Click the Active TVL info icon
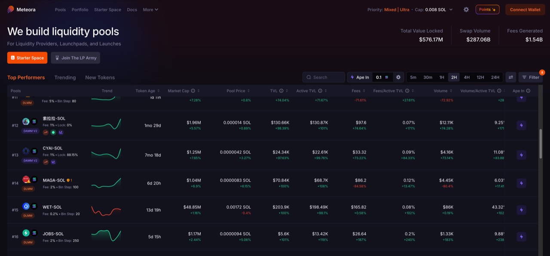The height and width of the screenshot is (256, 550). [320, 91]
